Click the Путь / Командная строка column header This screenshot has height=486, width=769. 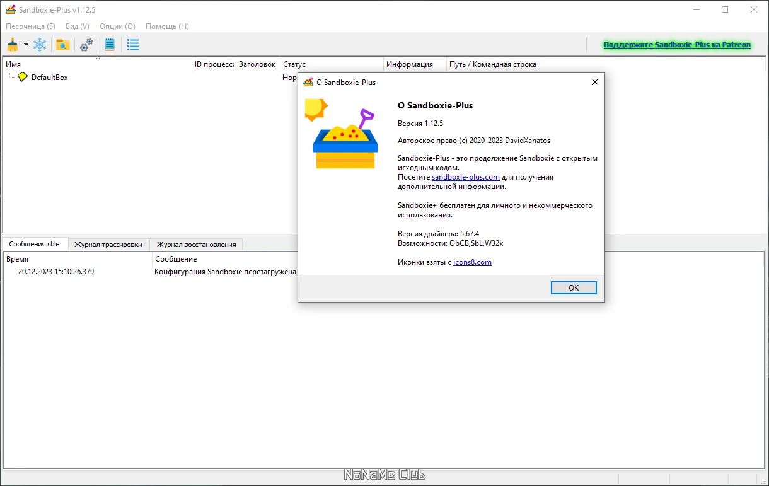click(x=493, y=64)
